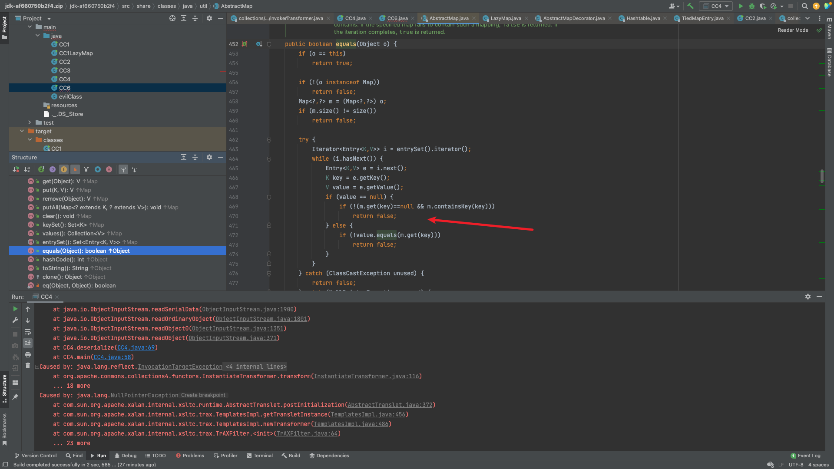Viewport: 834px width, 469px height.
Task: Start debugging with the bug icon in top toolbar
Action: coord(752,6)
